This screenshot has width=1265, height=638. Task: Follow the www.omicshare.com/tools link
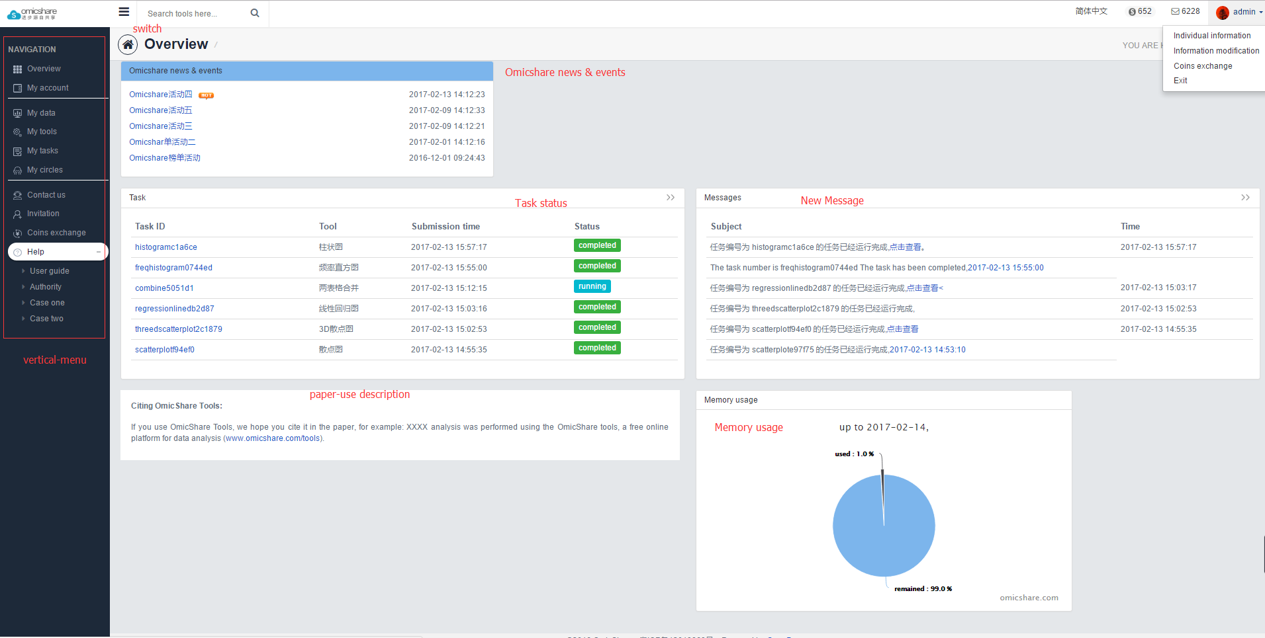(x=273, y=438)
